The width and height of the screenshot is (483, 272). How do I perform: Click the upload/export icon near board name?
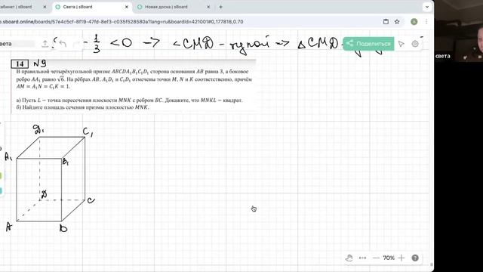45,44
